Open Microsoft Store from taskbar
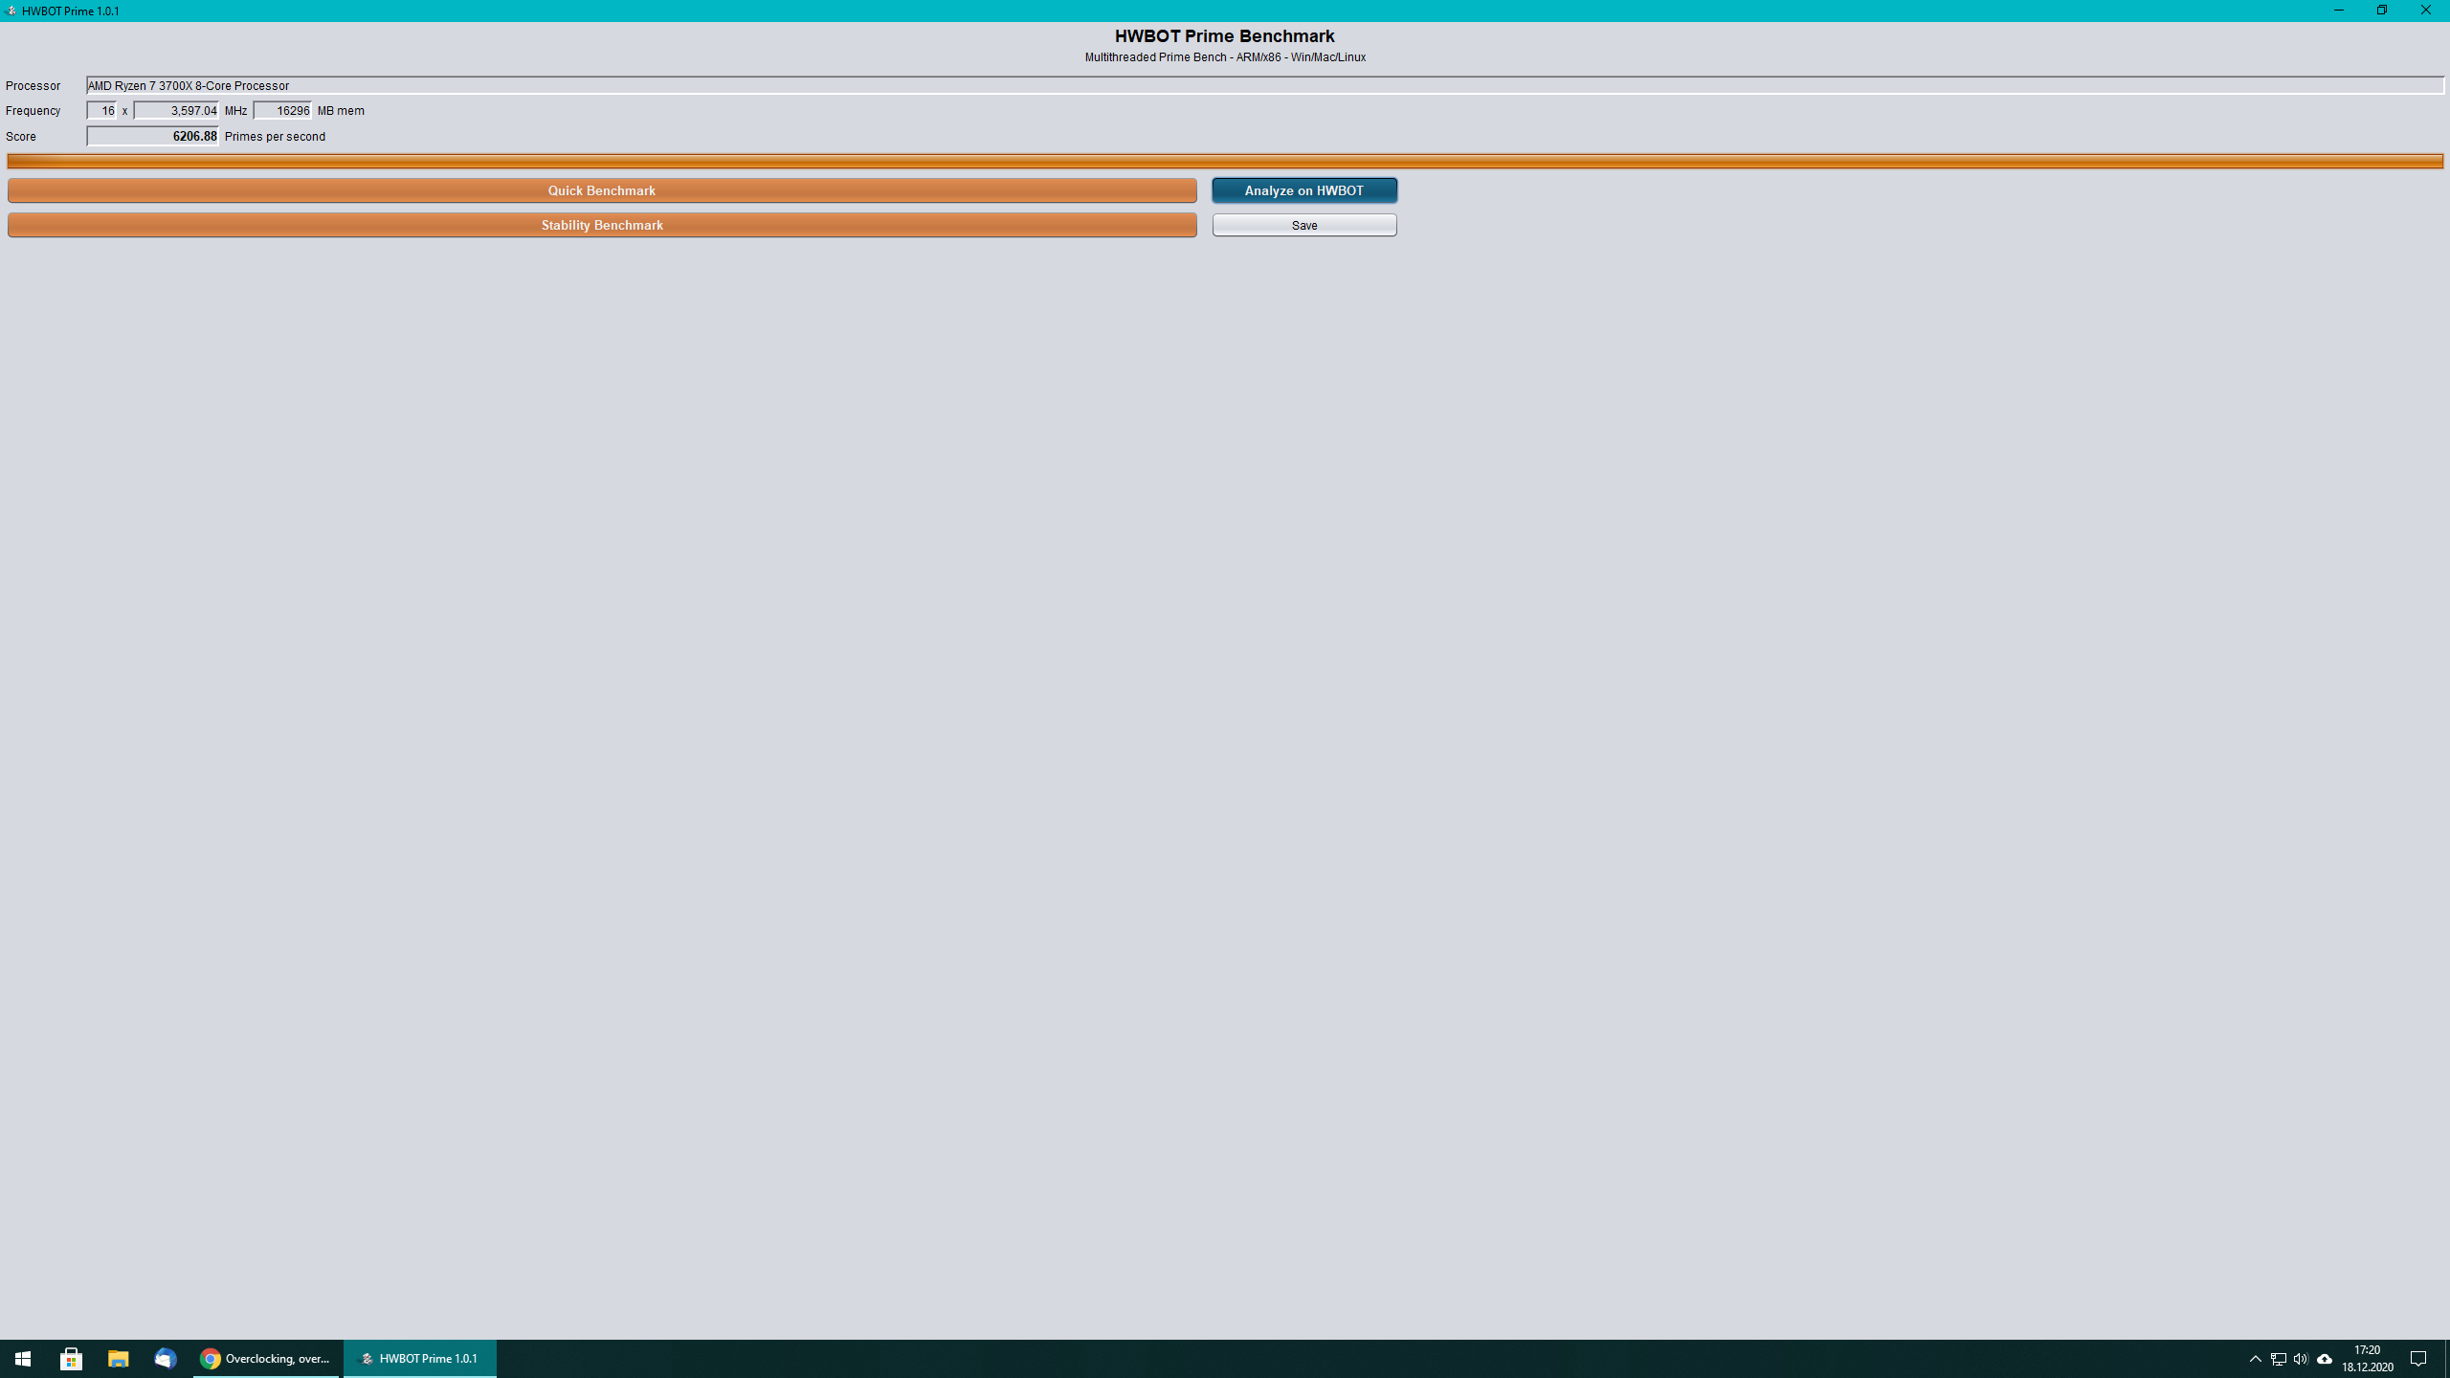This screenshot has width=2450, height=1378. click(71, 1359)
